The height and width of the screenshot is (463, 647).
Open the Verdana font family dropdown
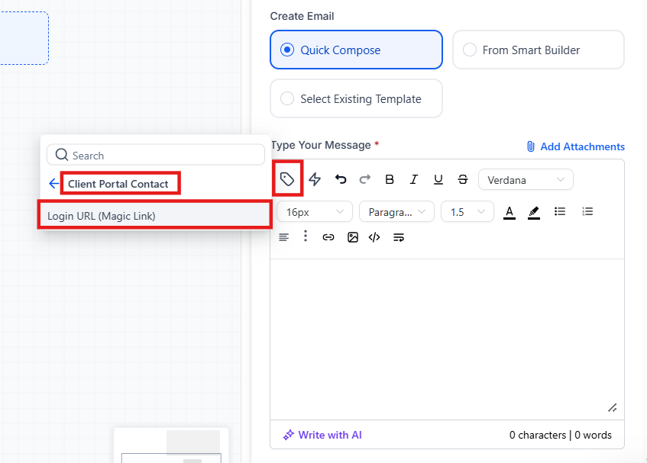pyautogui.click(x=526, y=180)
